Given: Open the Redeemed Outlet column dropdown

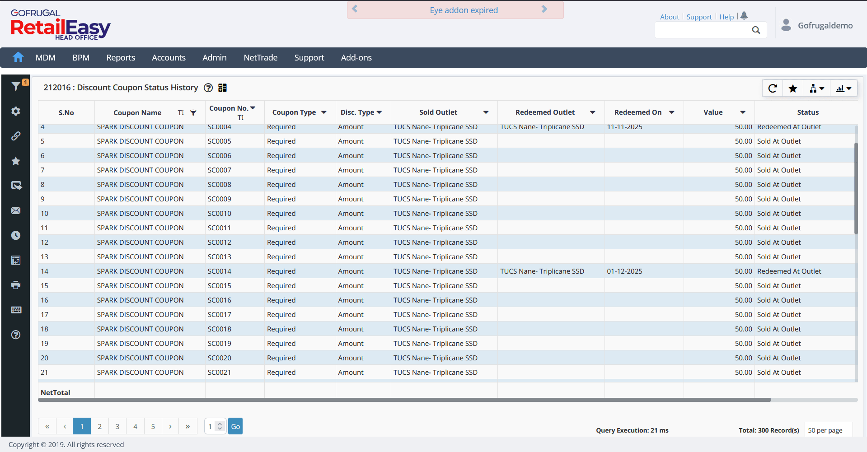Looking at the screenshot, I should tap(592, 112).
